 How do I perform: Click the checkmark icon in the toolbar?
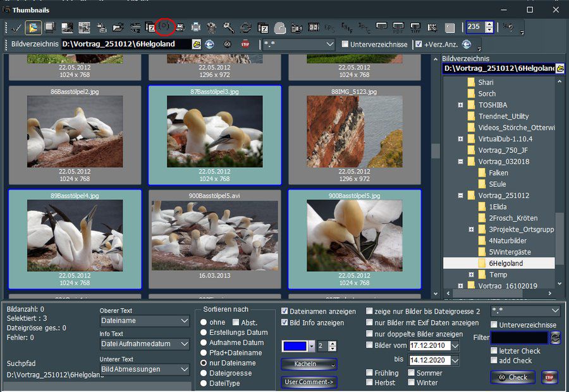pos(15,28)
